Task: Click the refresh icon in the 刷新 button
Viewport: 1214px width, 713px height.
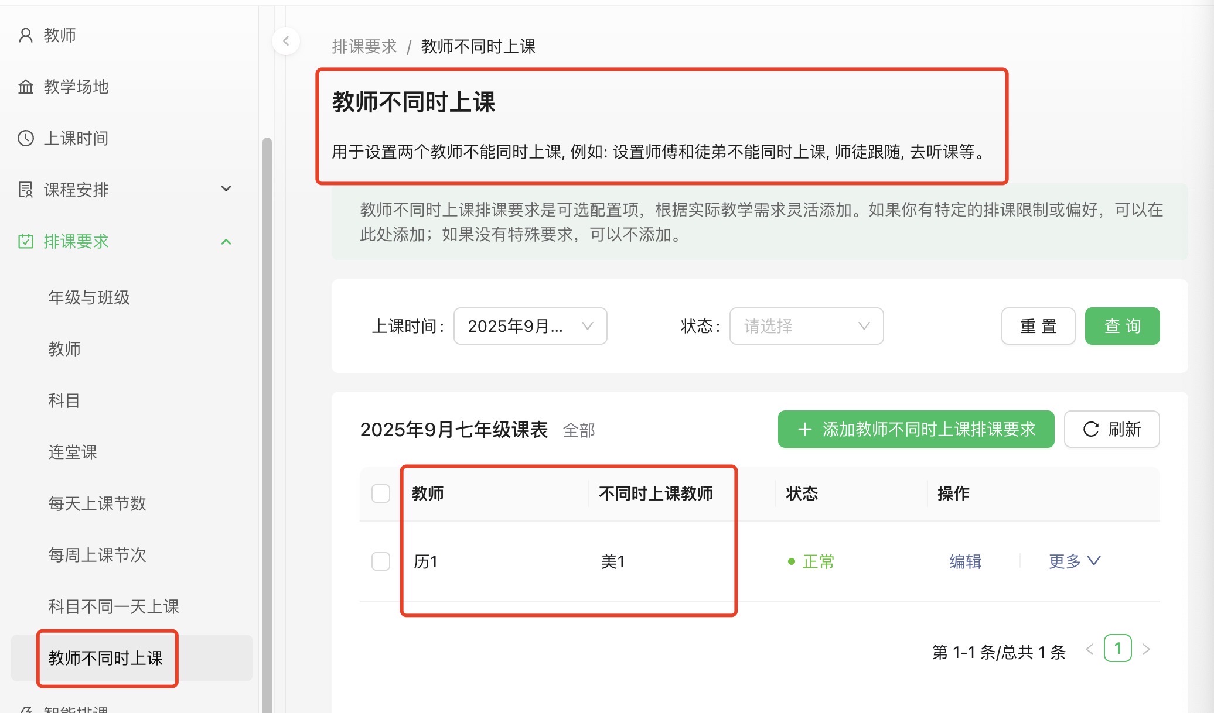Action: [x=1090, y=429]
